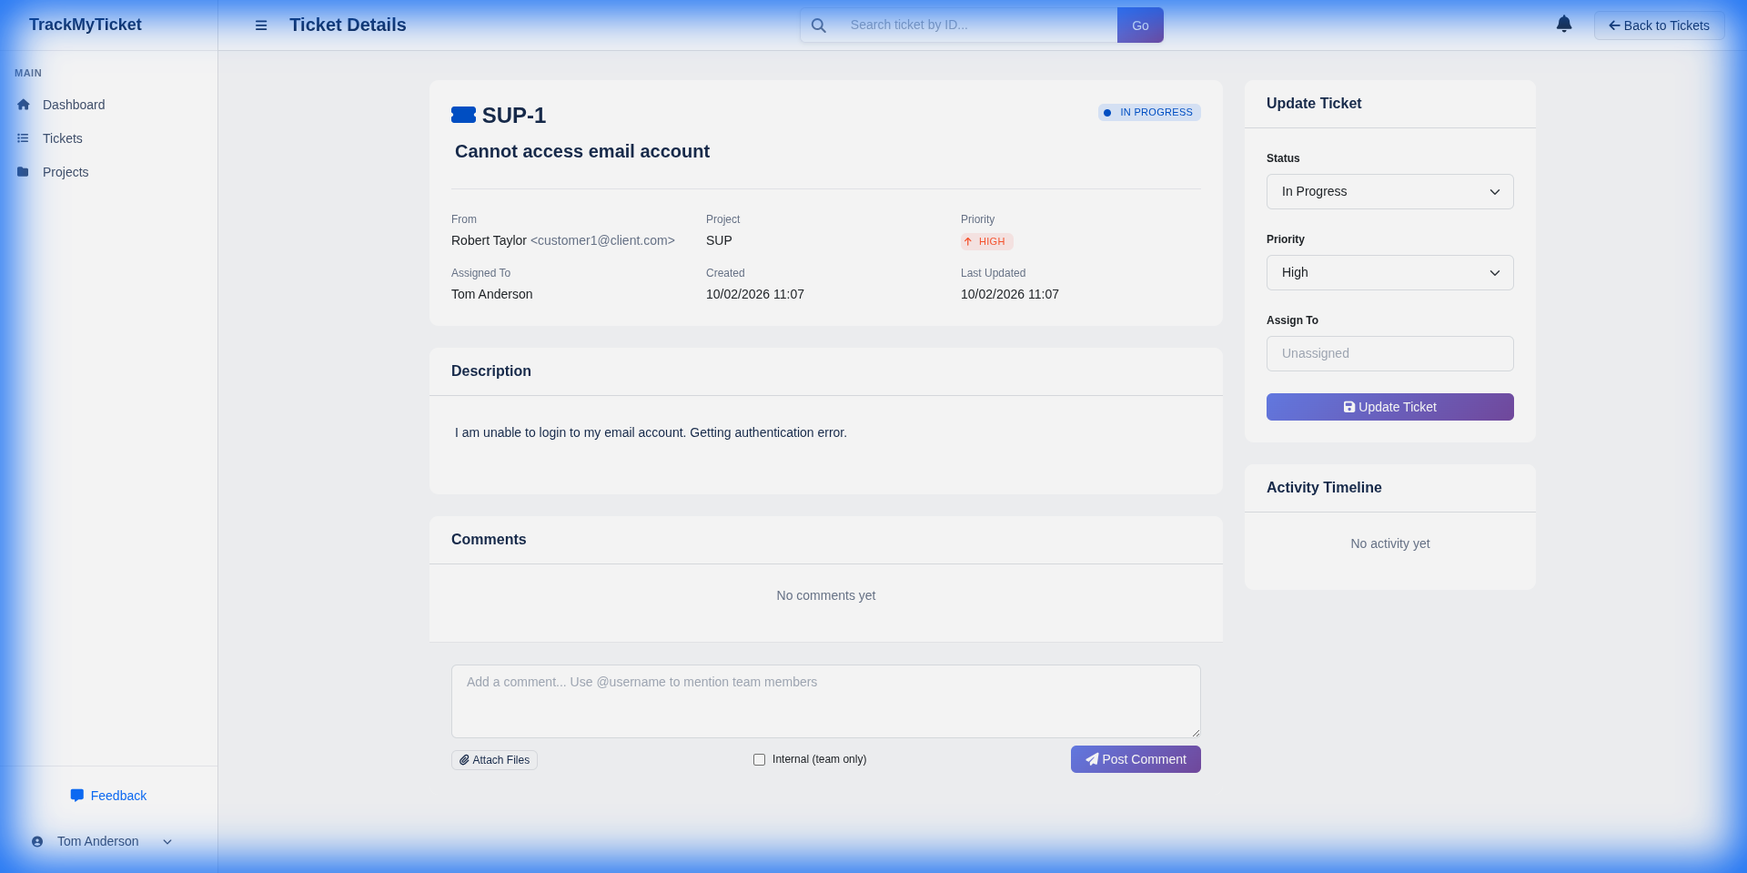The height and width of the screenshot is (873, 1747).
Task: Click the Update Ticket button
Action: coord(1390,407)
